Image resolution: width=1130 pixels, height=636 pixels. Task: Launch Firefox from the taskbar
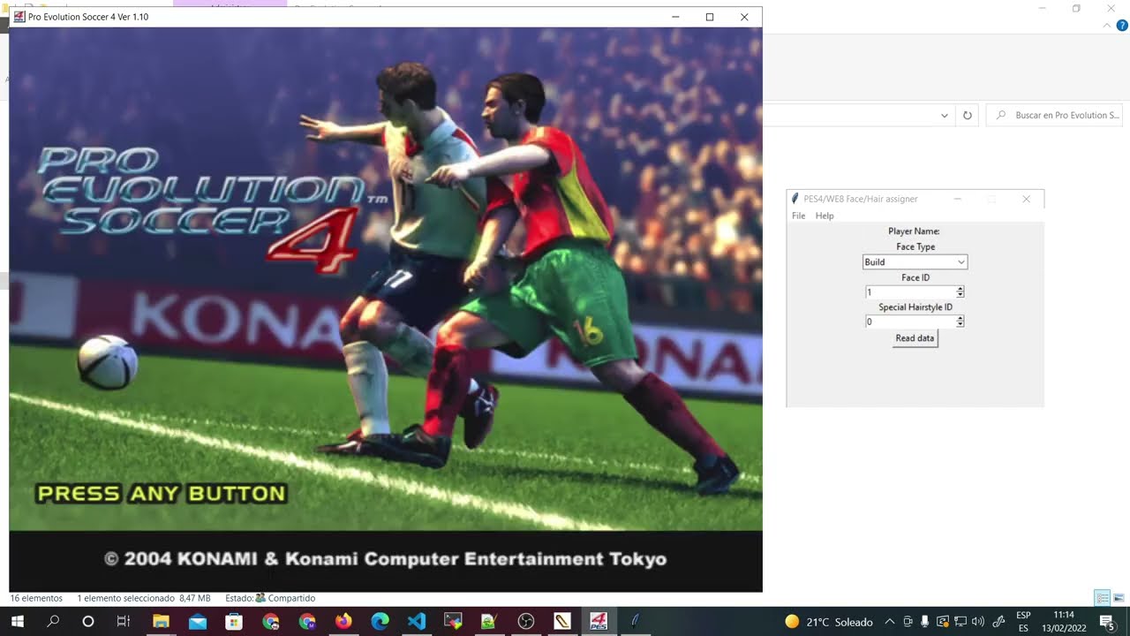tap(343, 621)
